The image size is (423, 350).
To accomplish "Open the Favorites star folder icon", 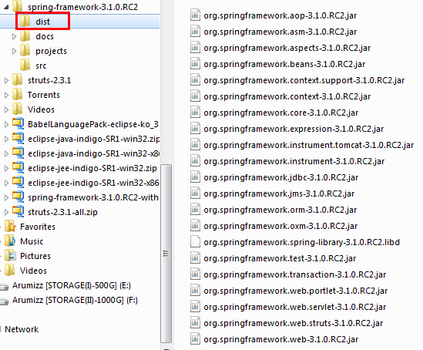I will [11, 227].
